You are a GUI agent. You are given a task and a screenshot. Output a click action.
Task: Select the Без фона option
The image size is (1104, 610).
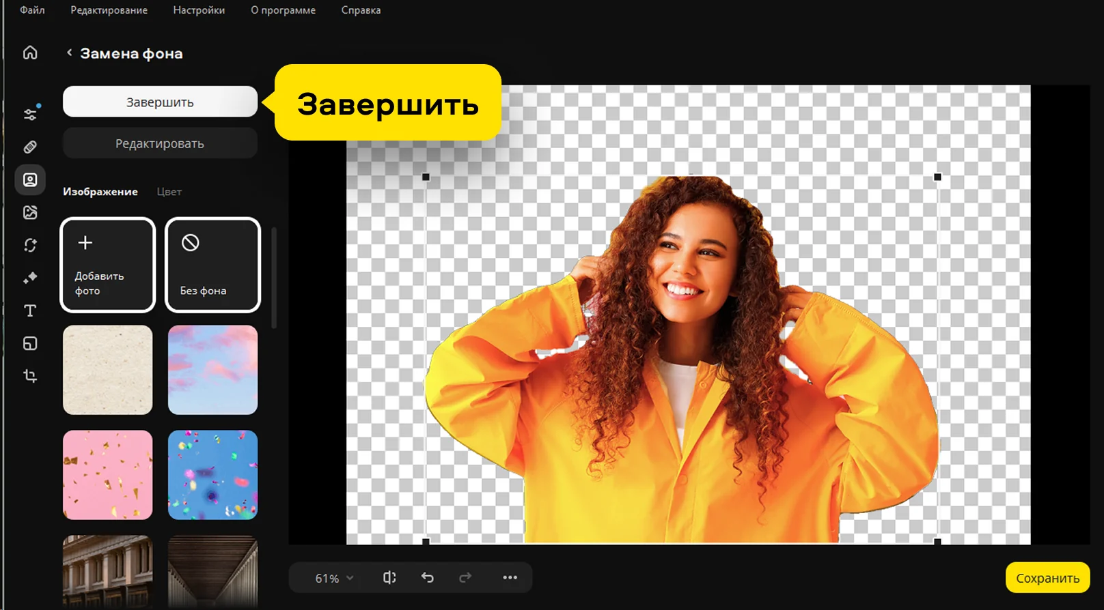(x=212, y=265)
